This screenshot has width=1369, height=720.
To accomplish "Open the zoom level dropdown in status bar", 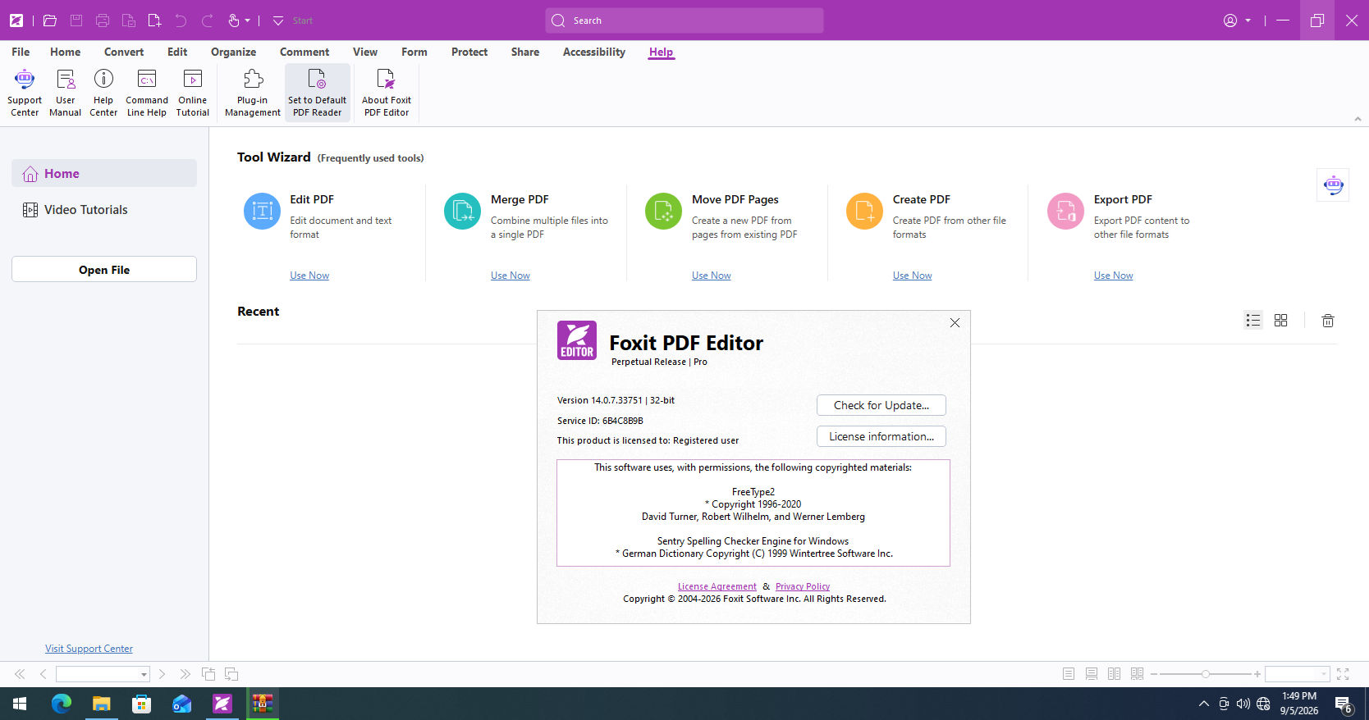I will tap(1323, 674).
